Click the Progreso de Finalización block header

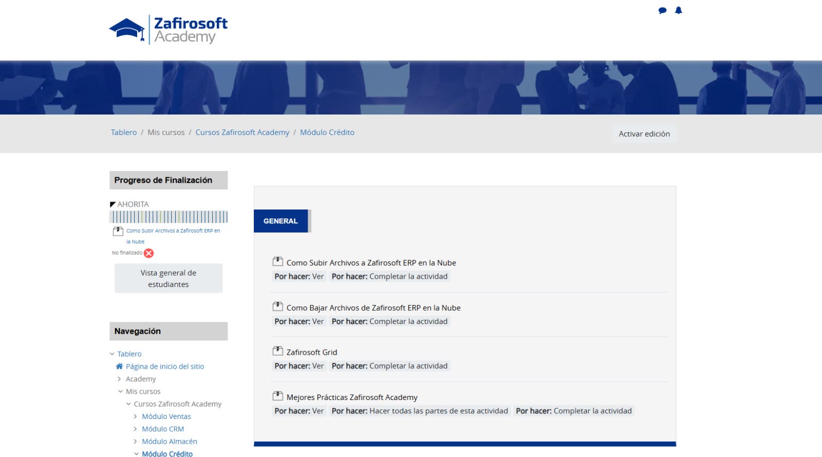pos(169,180)
